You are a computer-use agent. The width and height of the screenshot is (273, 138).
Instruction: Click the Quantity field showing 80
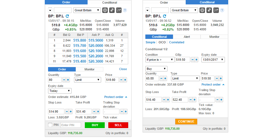pos(55,80)
